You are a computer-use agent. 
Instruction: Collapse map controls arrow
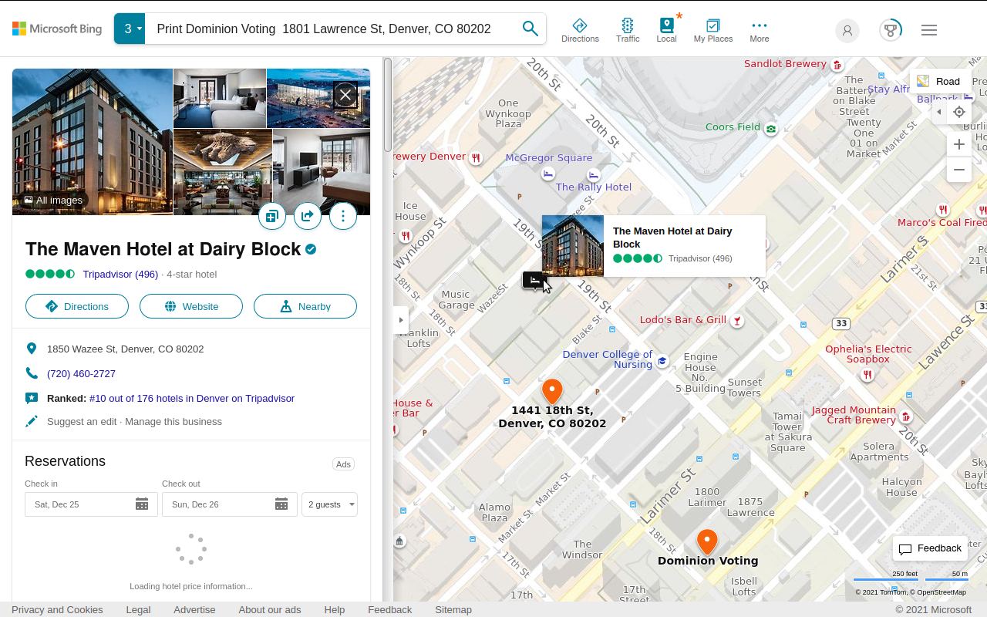tap(938, 112)
